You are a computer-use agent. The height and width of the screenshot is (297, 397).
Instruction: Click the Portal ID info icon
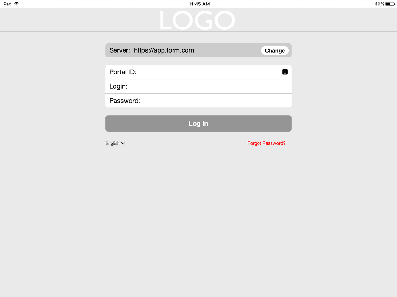click(285, 72)
